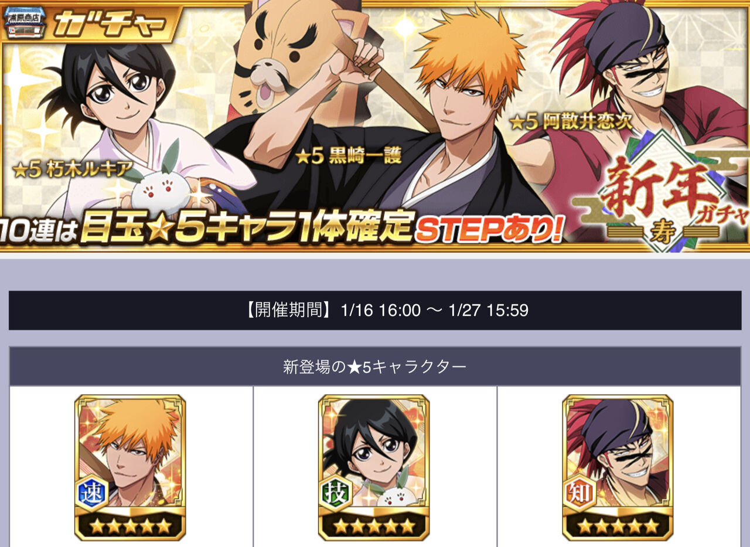Click the five-star rating under Rukia's card

click(x=374, y=526)
